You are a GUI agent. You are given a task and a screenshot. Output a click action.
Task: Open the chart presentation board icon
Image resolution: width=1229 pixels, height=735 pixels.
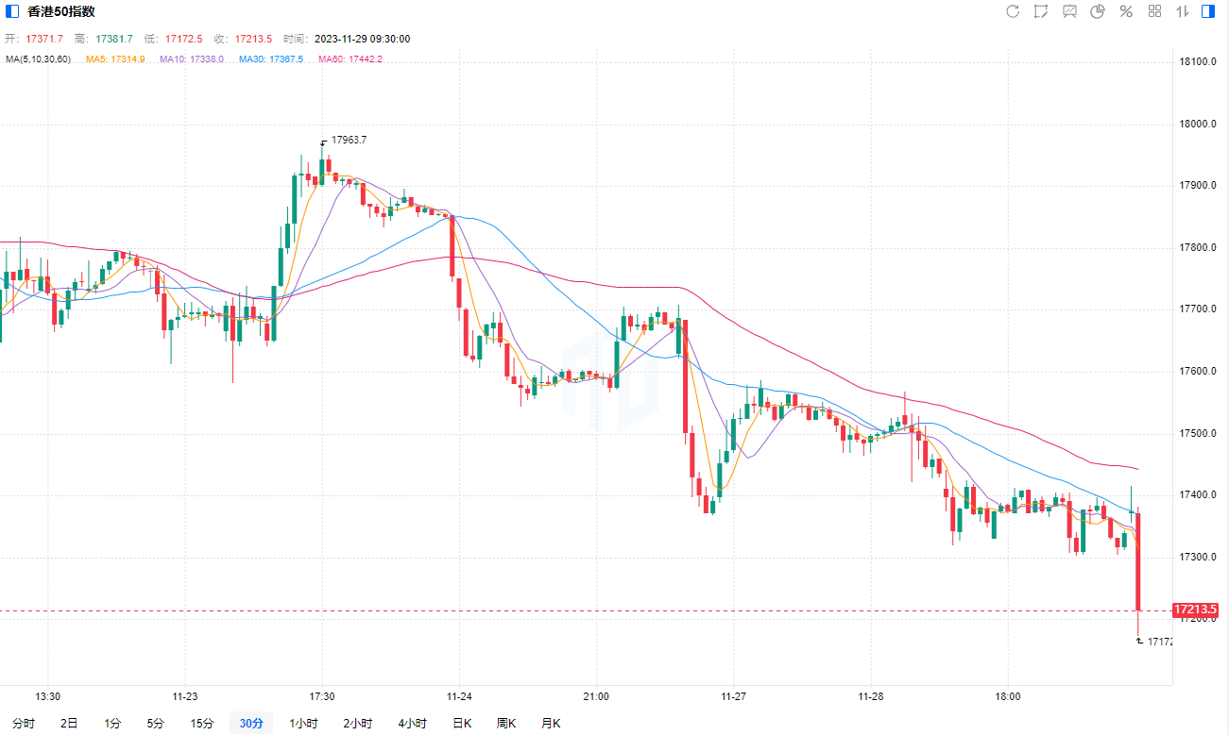1069,11
